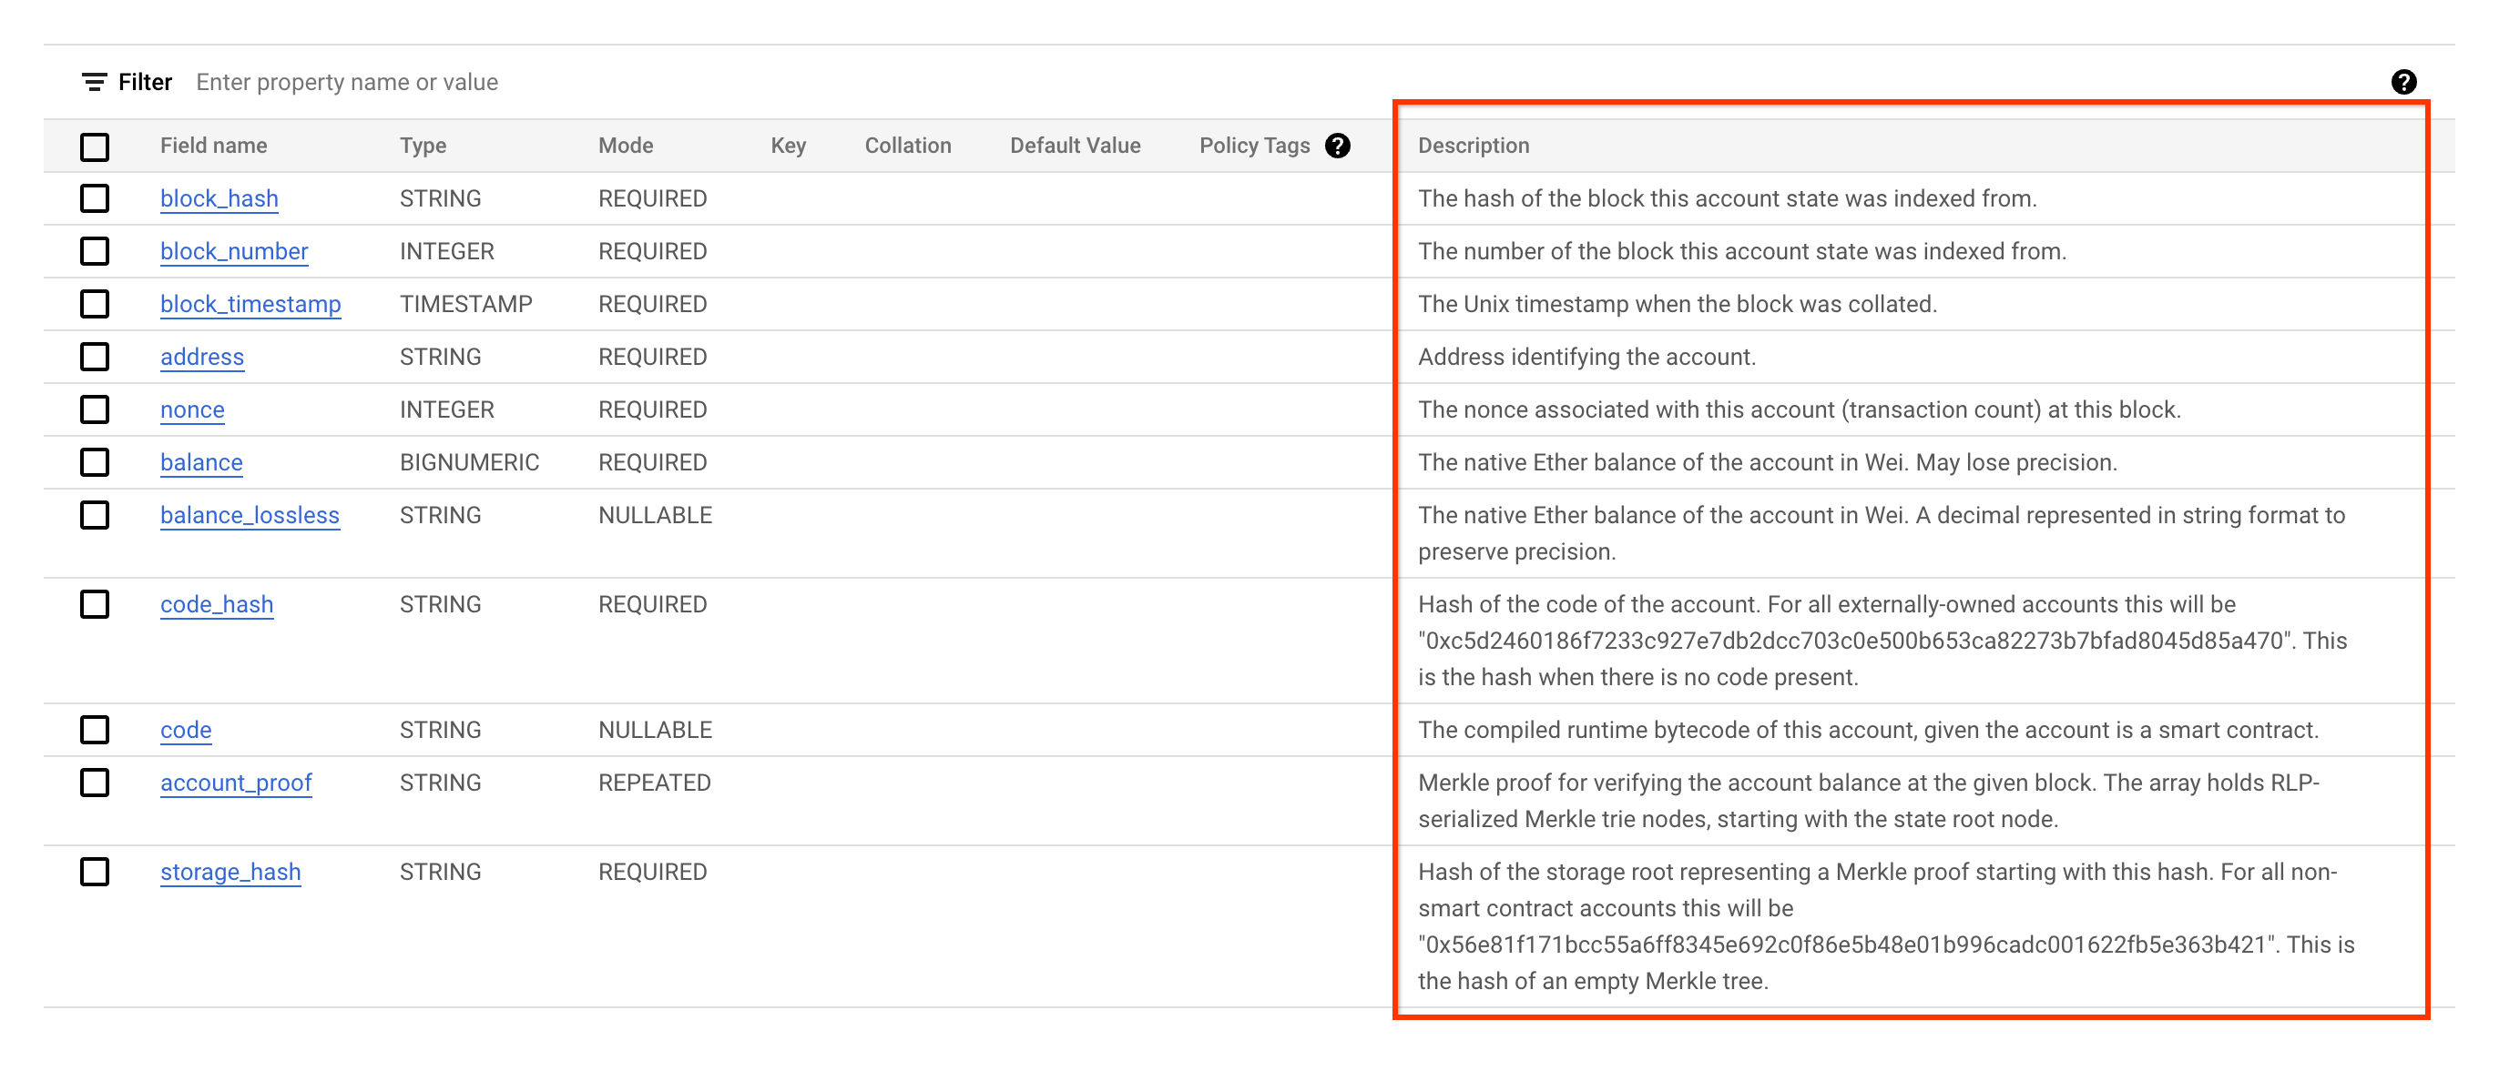Open the code field link
Image resolution: width=2499 pixels, height=1081 pixels.
click(x=184, y=729)
